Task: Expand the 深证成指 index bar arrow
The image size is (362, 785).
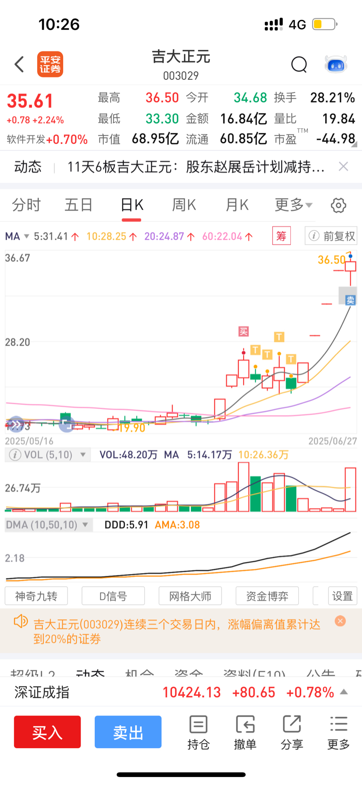Action: click(x=344, y=692)
